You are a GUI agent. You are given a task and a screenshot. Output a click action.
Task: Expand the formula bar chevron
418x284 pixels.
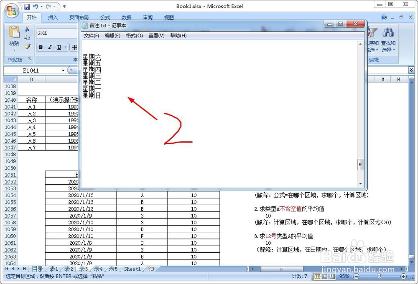tap(411, 70)
